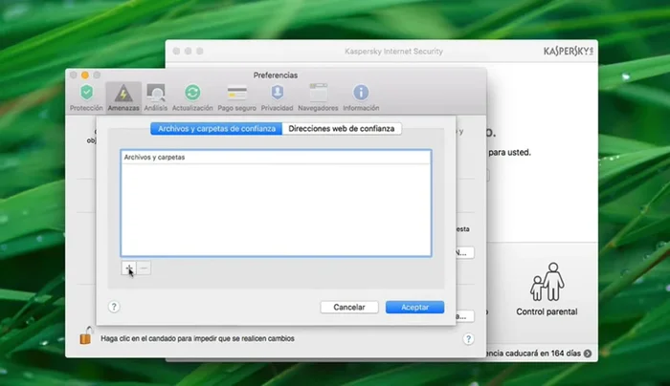Open the Navegadores preferences
Image resolution: width=670 pixels, height=386 pixels.
tap(318, 94)
